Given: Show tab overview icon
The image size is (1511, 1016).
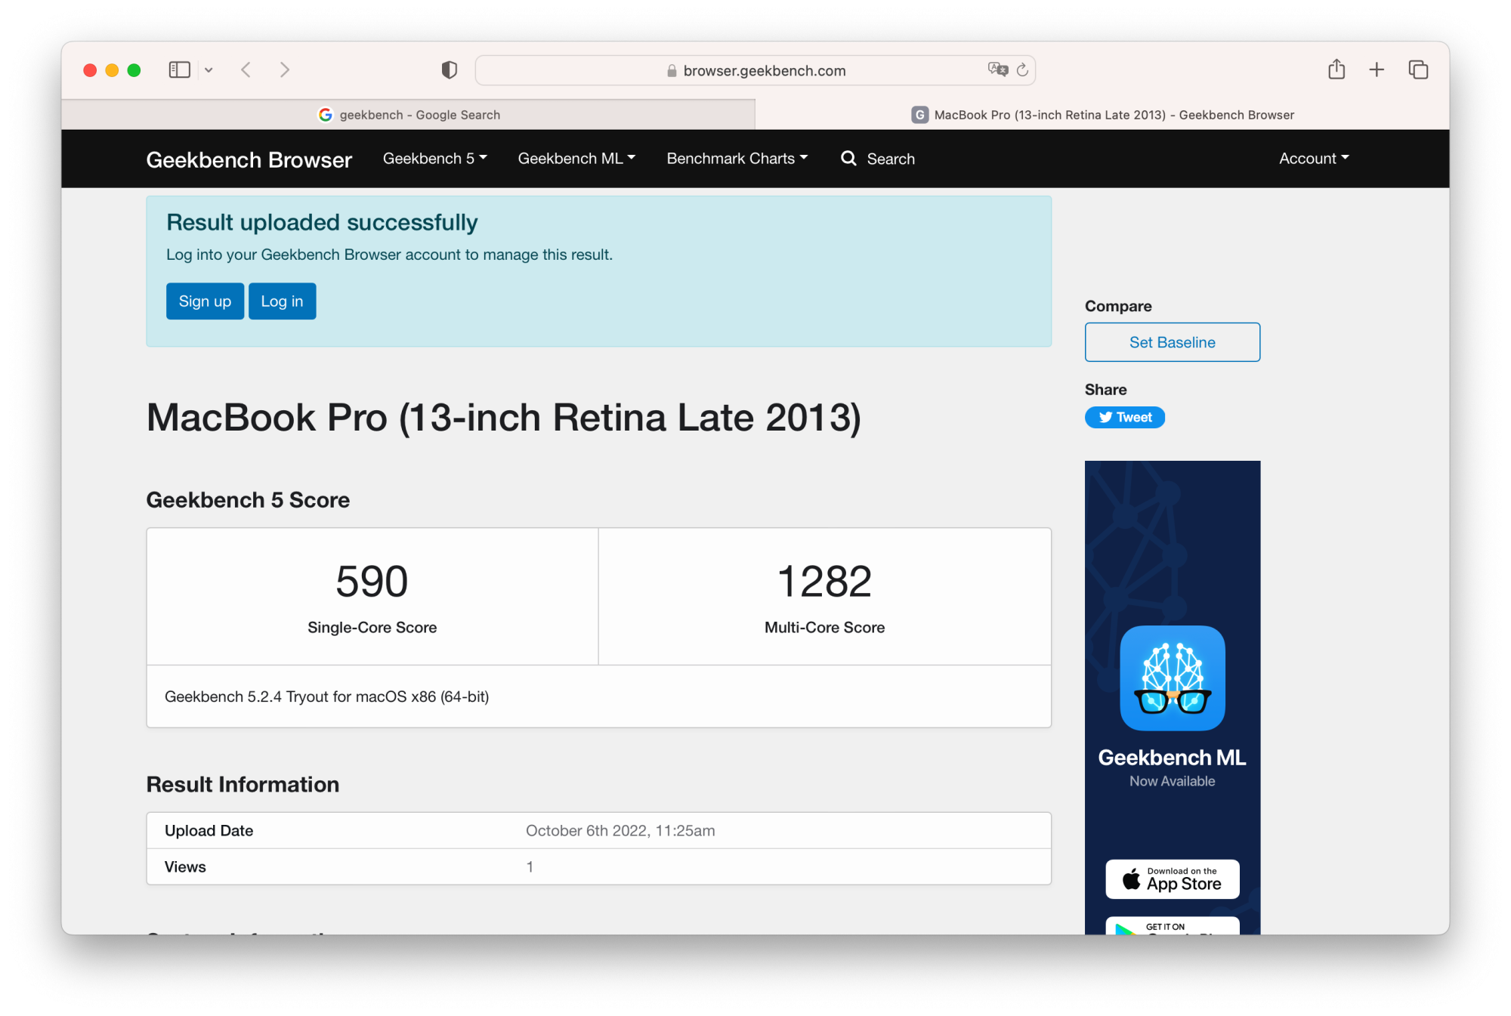Looking at the screenshot, I should pos(1417,69).
